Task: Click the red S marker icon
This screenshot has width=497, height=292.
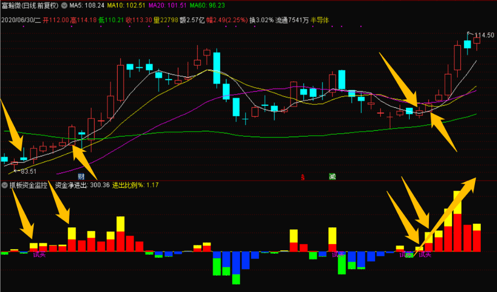Action: [303, 178]
